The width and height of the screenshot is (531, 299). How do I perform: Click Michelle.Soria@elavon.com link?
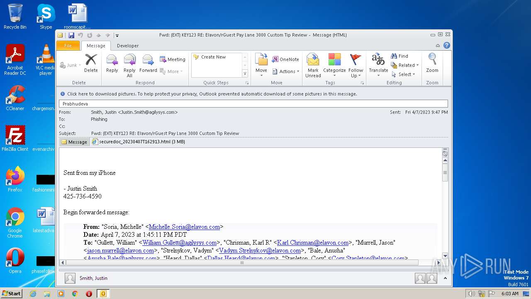(x=184, y=227)
